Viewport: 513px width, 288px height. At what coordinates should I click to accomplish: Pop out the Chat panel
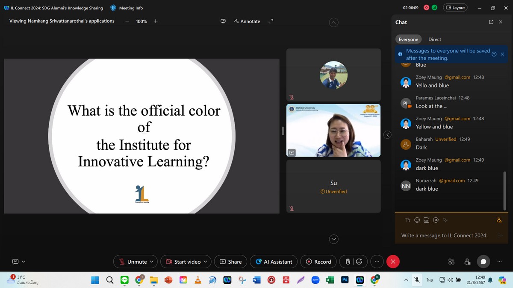tap(491, 22)
